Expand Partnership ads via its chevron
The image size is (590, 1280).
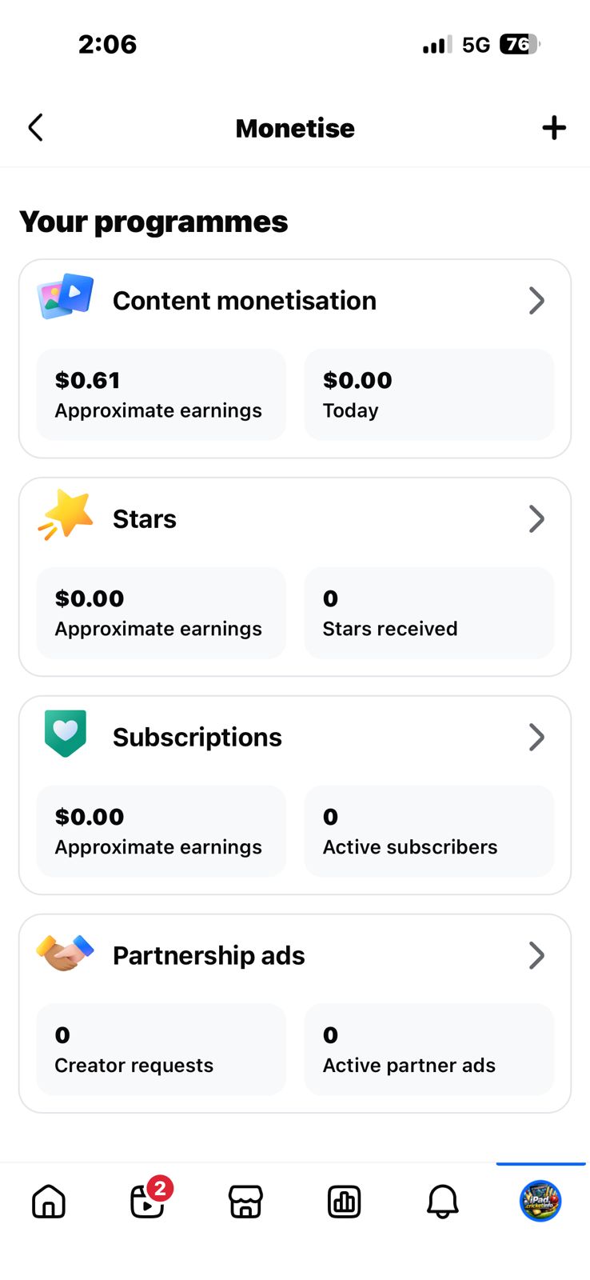tap(536, 955)
